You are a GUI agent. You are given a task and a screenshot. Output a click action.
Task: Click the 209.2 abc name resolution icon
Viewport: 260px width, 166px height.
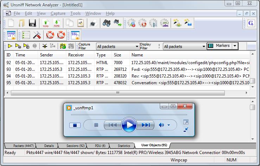pyautogui.click(x=165, y=23)
